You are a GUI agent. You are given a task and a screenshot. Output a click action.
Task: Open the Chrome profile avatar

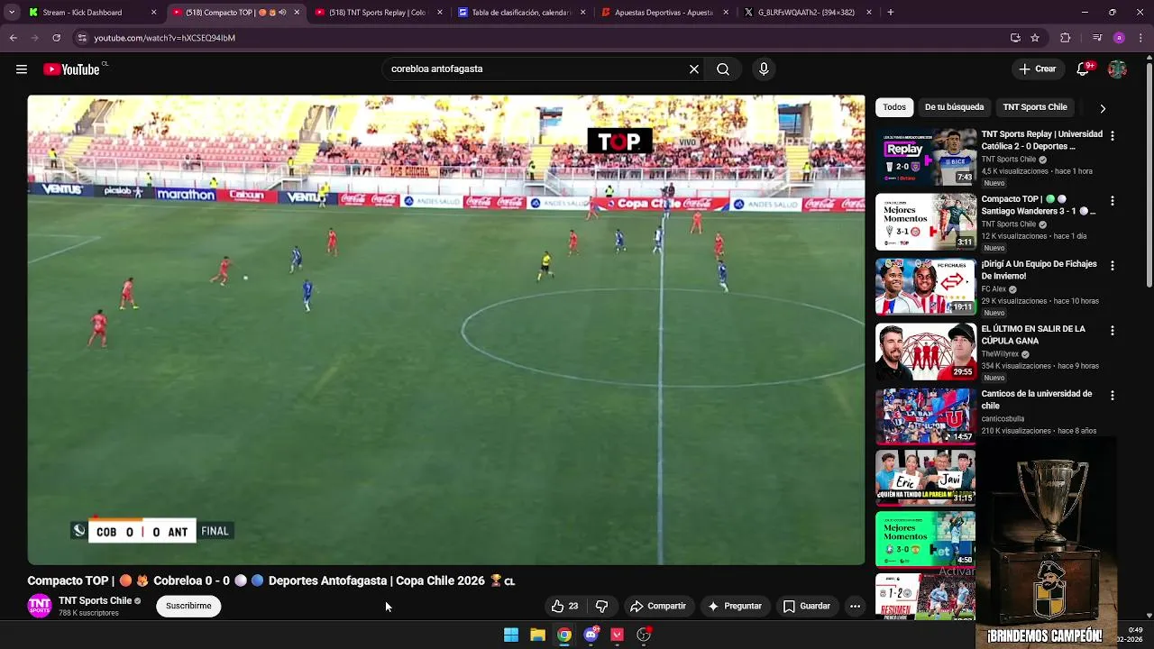tap(1119, 38)
